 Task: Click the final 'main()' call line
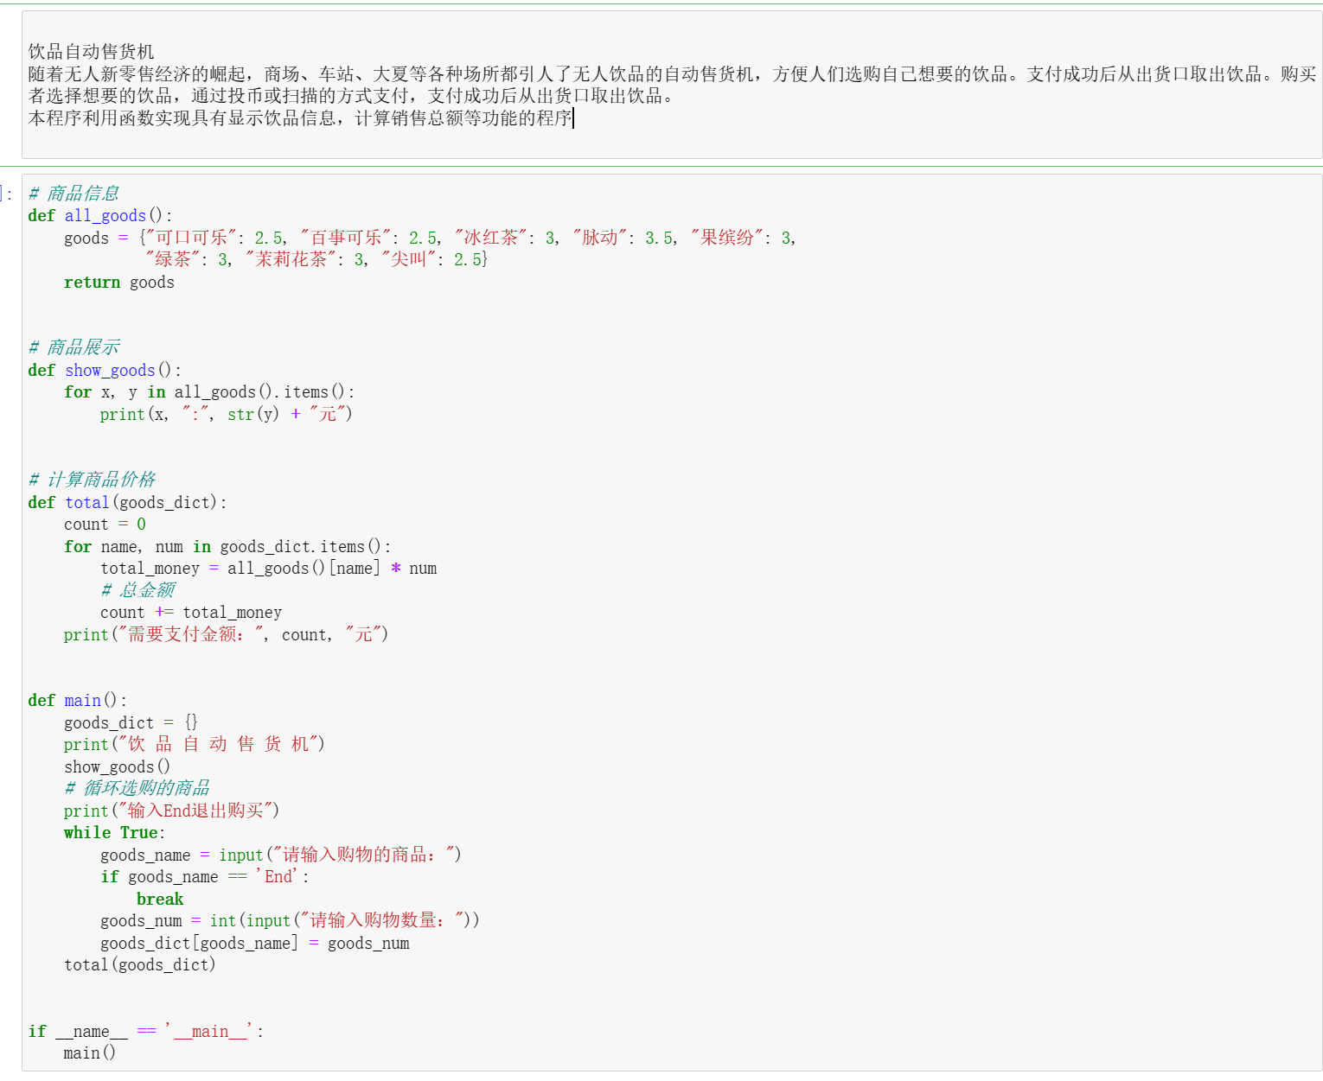pos(89,1053)
